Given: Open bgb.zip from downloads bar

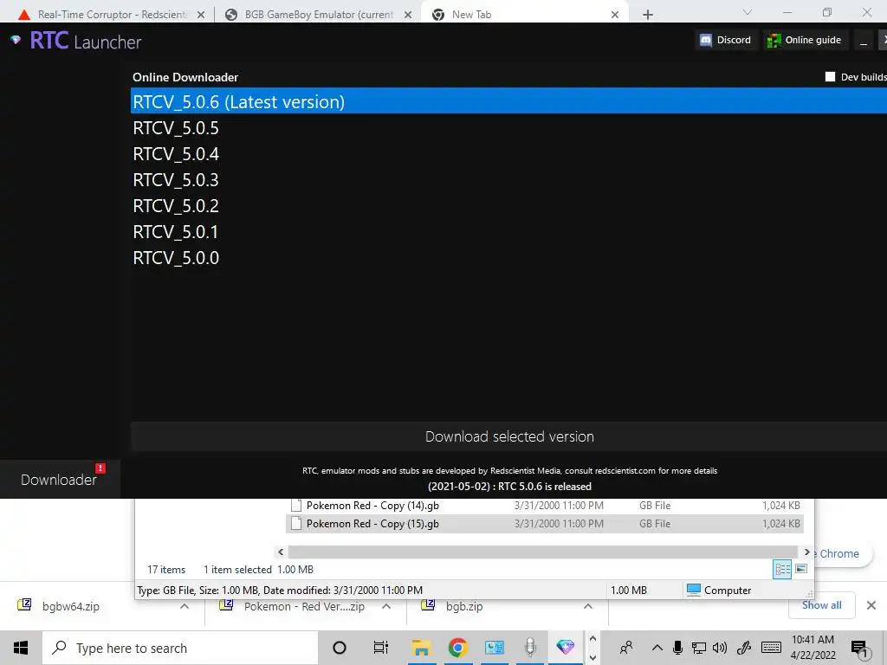Looking at the screenshot, I should [x=464, y=606].
